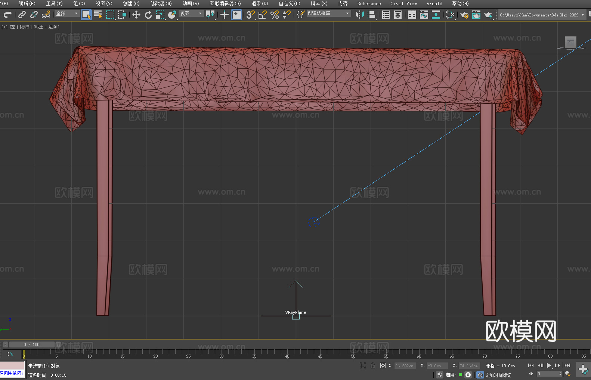Click the [标准] viewport shading label
This screenshot has height=380, width=591.
click(25, 27)
